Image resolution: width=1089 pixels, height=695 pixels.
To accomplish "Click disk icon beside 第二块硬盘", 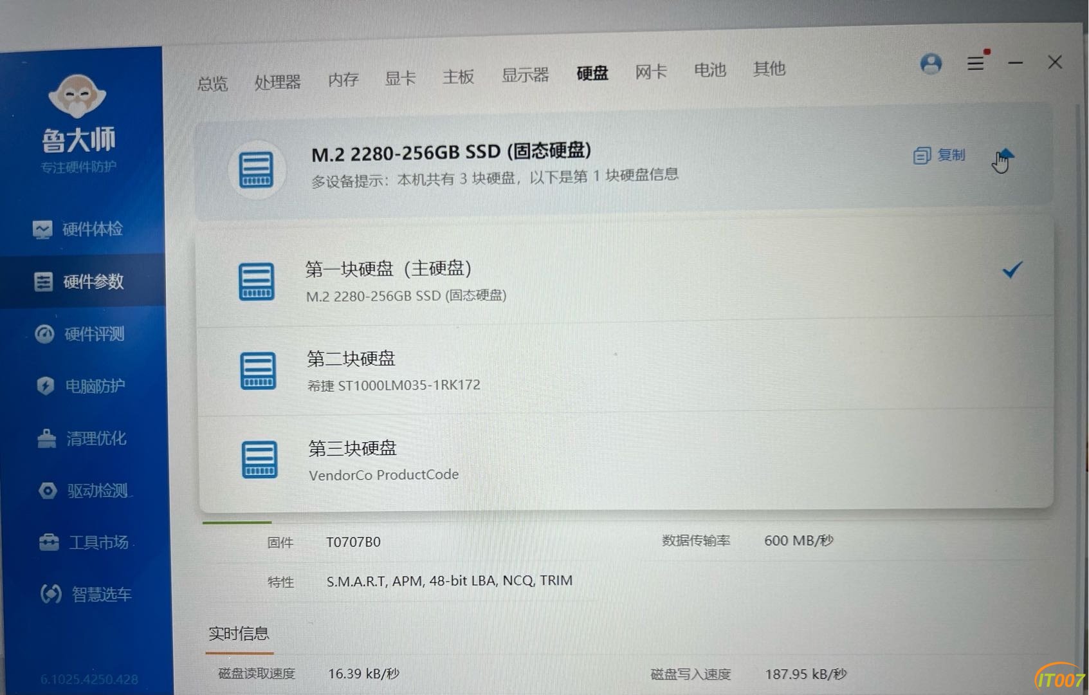I will [258, 371].
